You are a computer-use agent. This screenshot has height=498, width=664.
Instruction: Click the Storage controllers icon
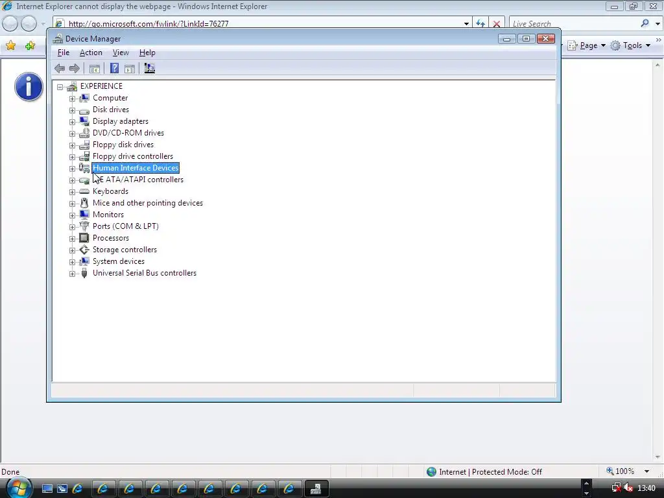point(84,250)
